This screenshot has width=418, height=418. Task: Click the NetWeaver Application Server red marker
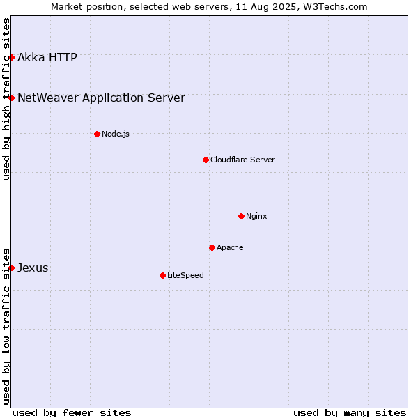[11, 98]
